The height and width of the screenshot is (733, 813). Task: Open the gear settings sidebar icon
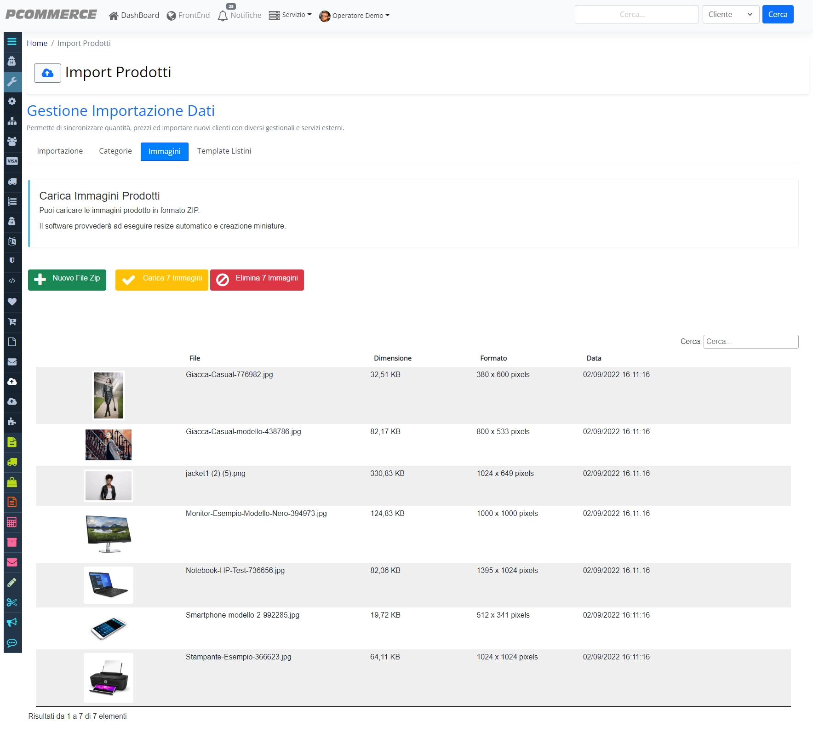[12, 101]
